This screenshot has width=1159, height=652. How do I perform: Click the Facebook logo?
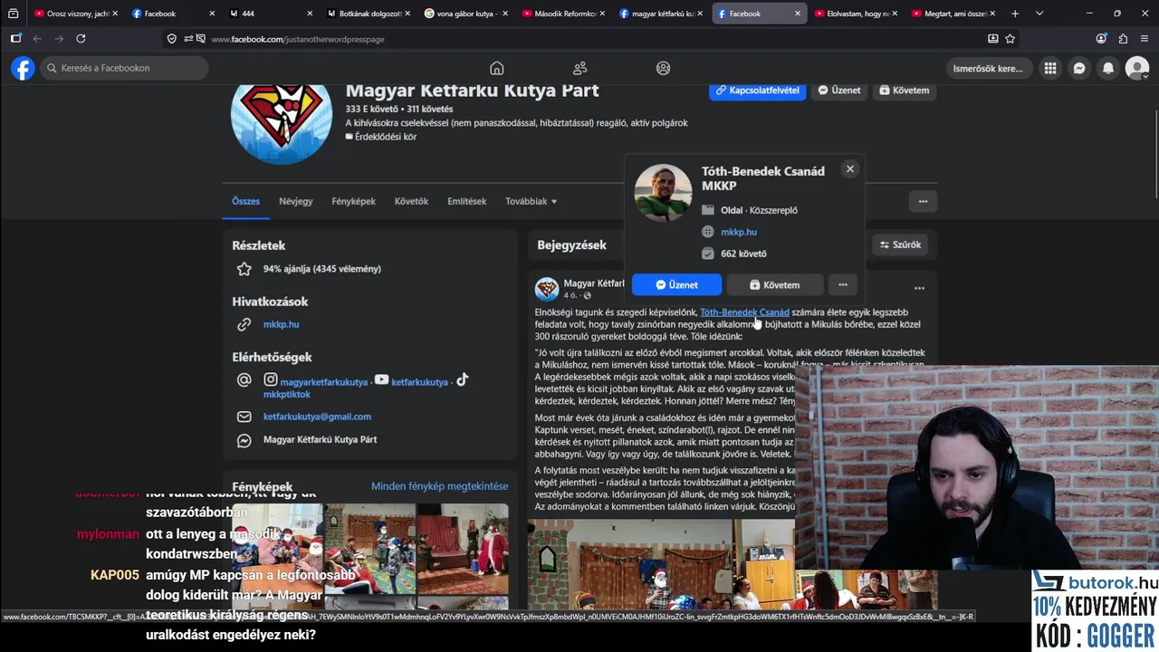23,68
